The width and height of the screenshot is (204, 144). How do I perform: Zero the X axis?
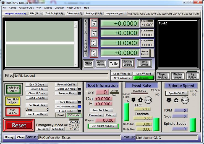coord(94,23)
